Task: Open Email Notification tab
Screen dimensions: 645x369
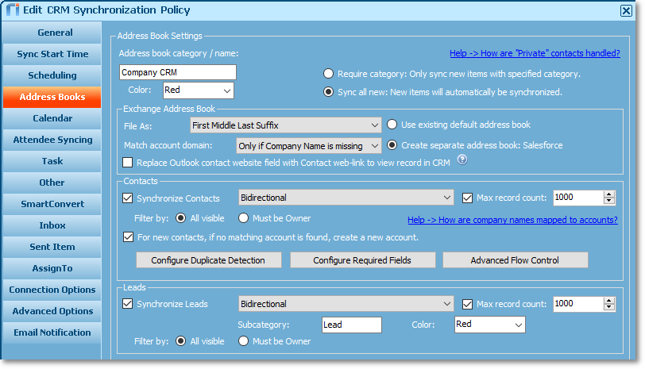Action: click(52, 332)
